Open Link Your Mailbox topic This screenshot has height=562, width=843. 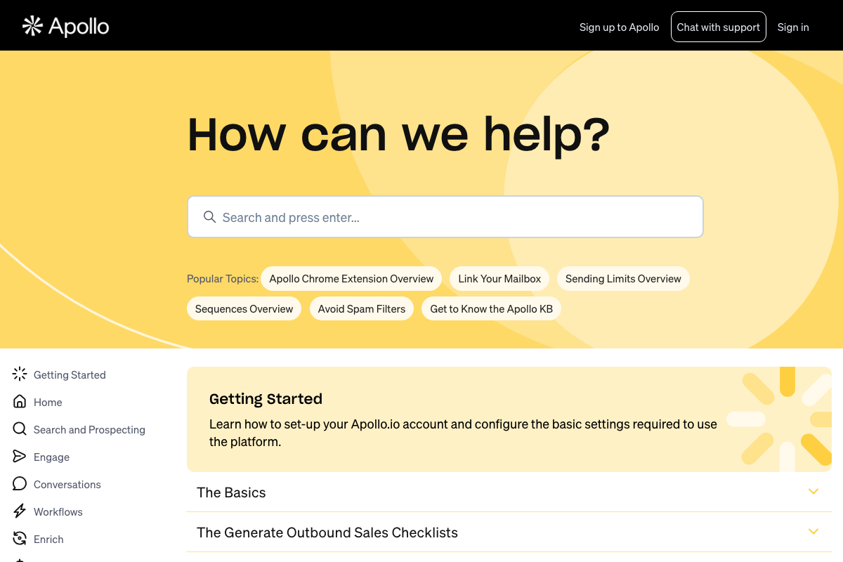tap(499, 278)
